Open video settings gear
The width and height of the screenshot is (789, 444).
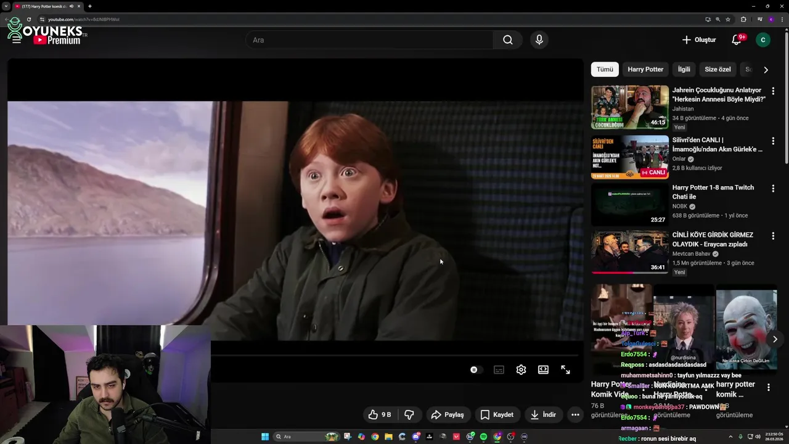click(521, 369)
